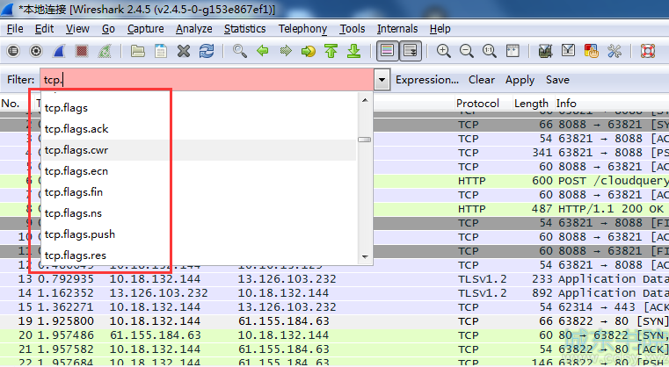This screenshot has height=367, width=669.
Task: Choose tcp.flags.push suggestion
Action: coord(199,234)
